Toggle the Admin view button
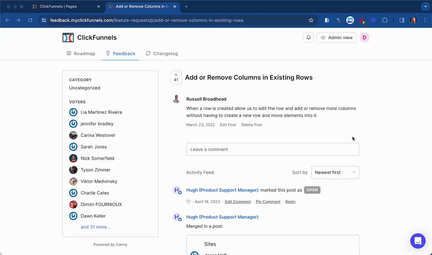Screen dimensions: 432x255 pyautogui.click(x=336, y=37)
